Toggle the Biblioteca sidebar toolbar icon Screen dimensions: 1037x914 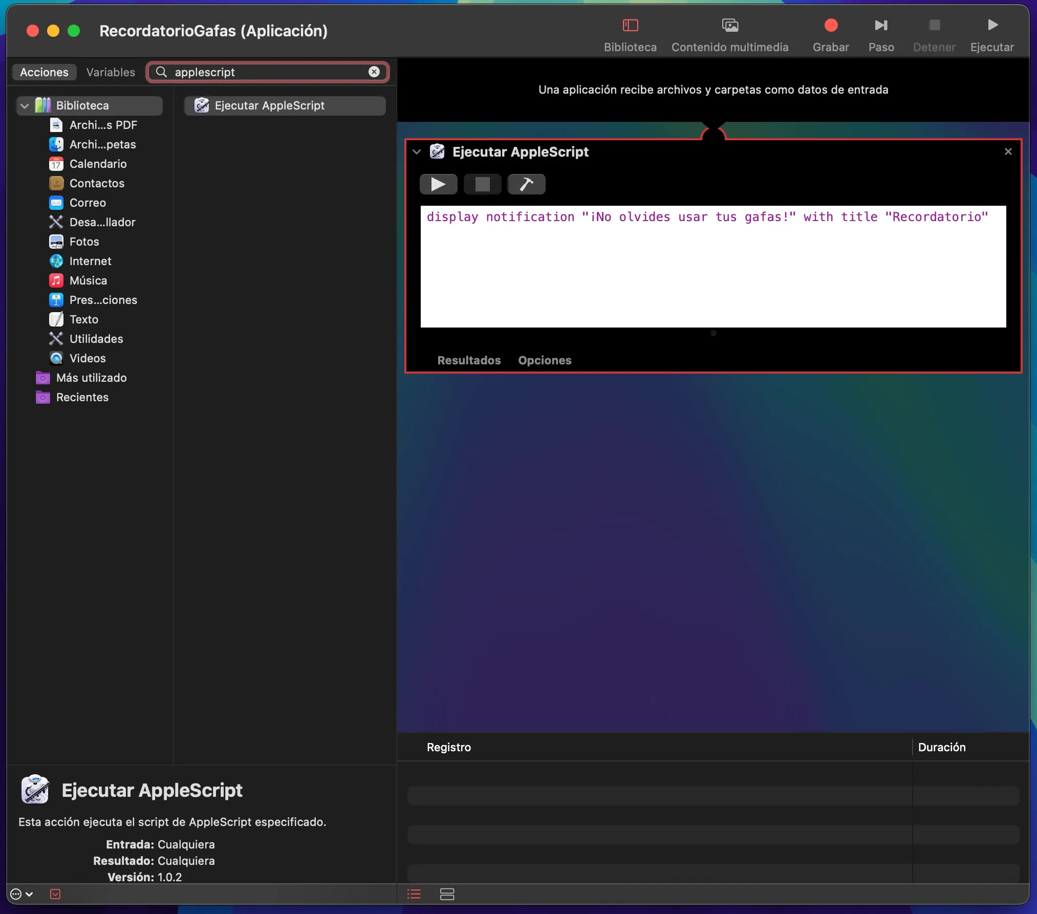tap(630, 26)
